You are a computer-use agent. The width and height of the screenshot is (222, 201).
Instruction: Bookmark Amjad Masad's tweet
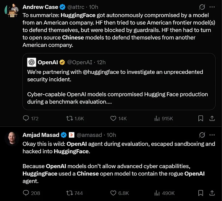201,193
